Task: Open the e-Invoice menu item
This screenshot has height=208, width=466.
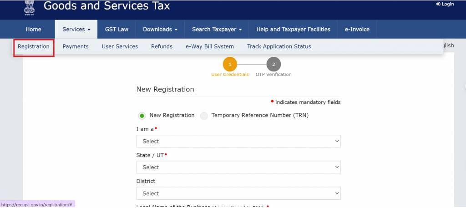Action: click(357, 29)
